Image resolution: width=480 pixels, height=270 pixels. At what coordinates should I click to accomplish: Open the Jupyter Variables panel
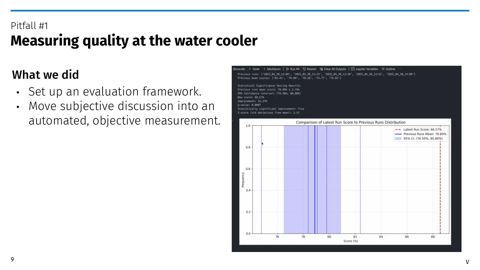click(364, 69)
